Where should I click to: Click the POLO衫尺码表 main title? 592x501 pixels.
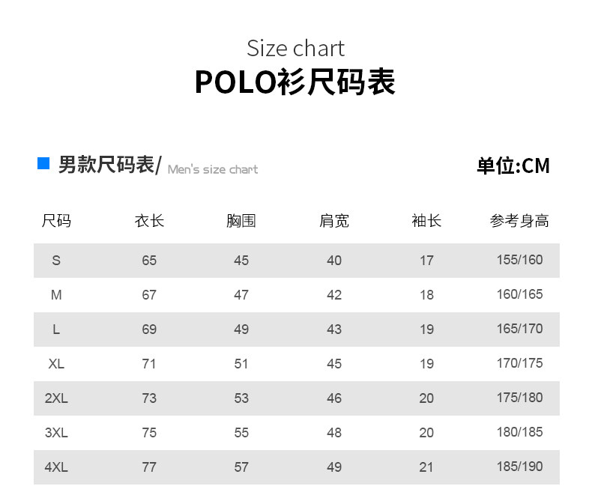[x=295, y=82]
